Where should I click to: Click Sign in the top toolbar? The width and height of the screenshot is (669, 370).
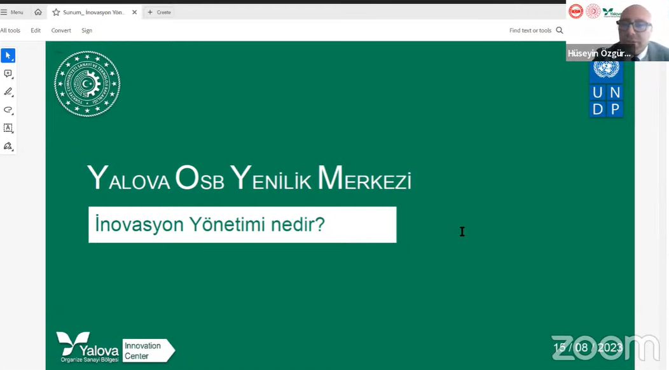tap(86, 31)
